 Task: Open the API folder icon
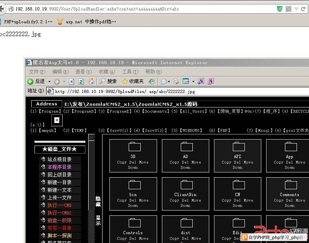coord(238,146)
